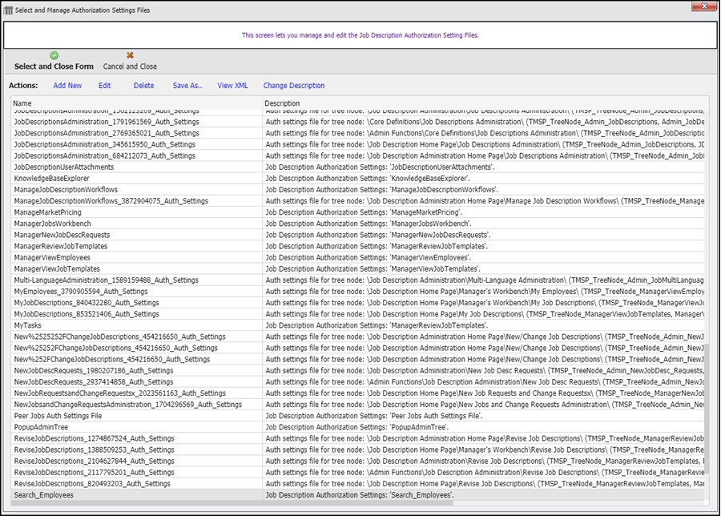Image resolution: width=721 pixels, height=516 pixels.
Task: Select ReviseJobDescriptions_2104627844_Auth_Settings row
Action: 358,462
